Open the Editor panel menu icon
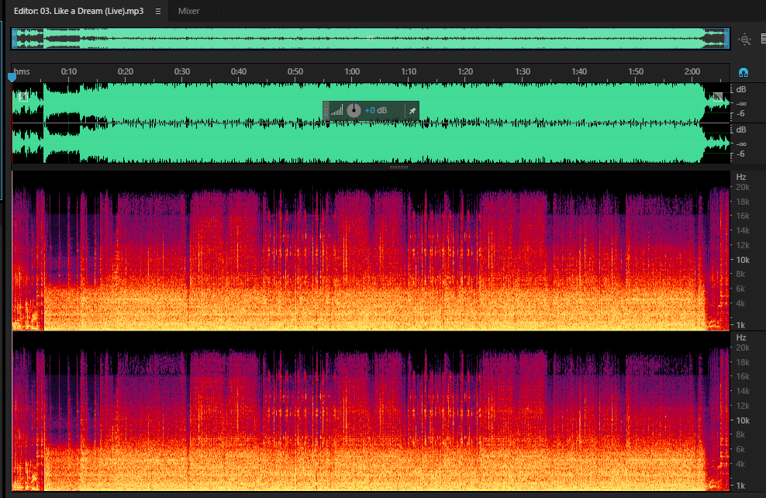 pos(158,11)
